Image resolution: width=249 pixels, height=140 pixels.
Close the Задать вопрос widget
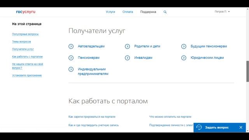[241, 127]
